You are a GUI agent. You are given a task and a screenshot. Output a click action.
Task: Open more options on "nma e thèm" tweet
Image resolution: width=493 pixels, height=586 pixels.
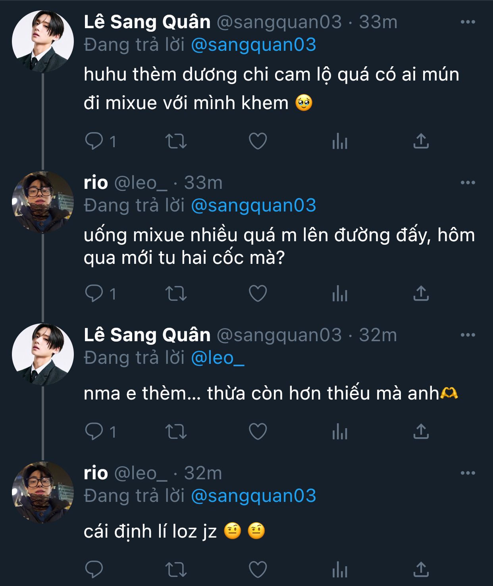click(468, 335)
